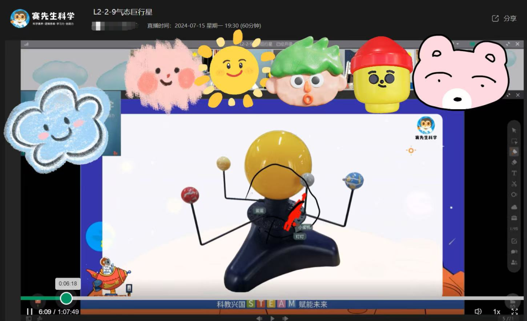Select the arrow pointer tool
This screenshot has height=321, width=527.
[514, 130]
